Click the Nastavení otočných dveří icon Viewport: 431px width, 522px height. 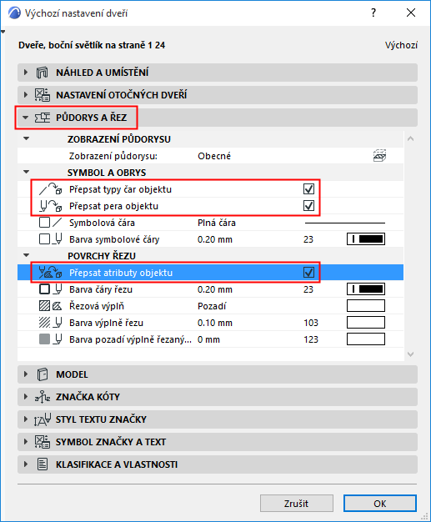[x=43, y=95]
